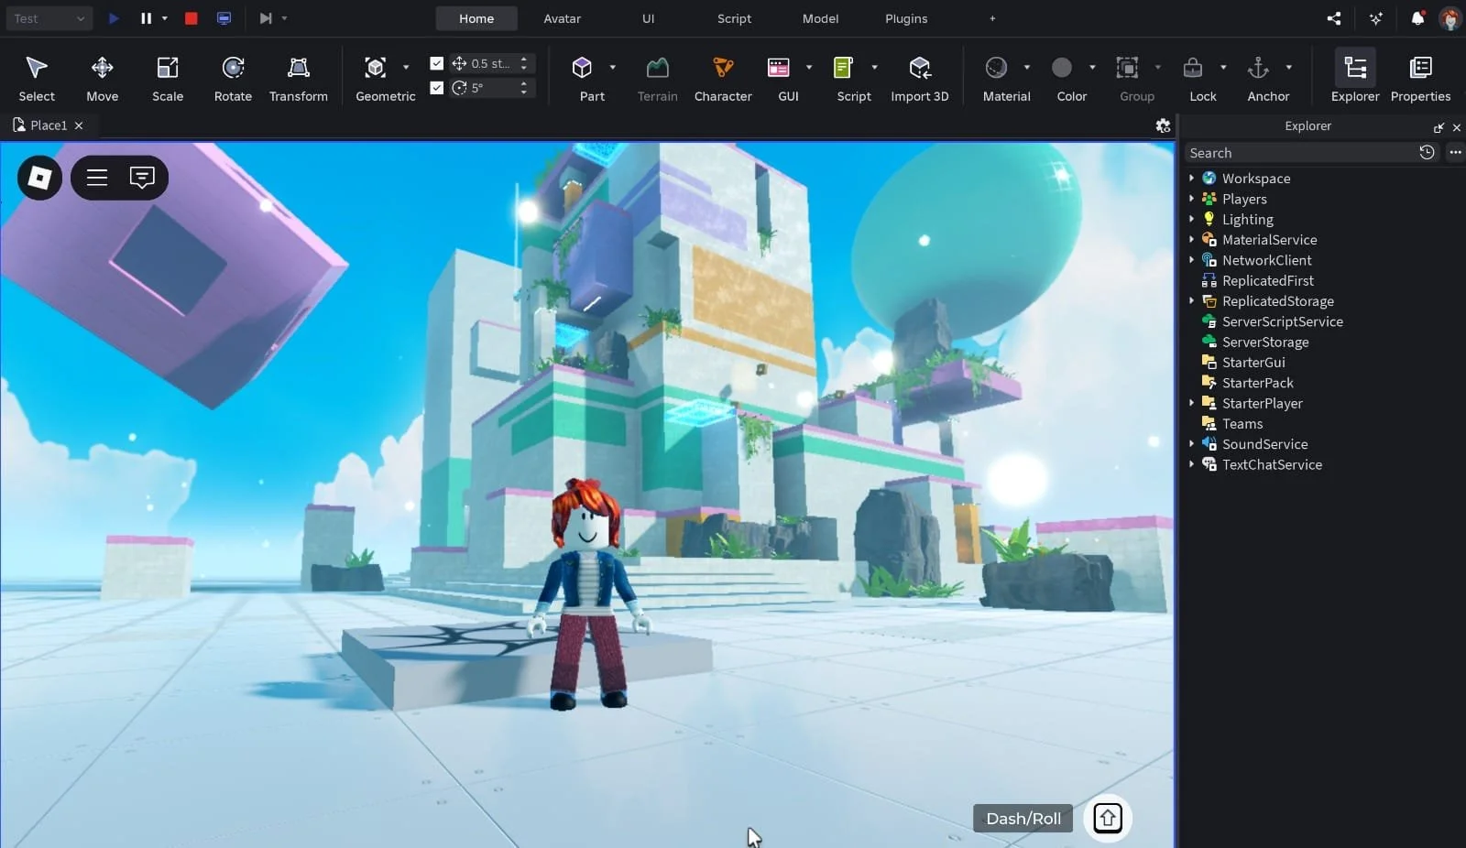
Task: Activate the Transform tool
Action: pyautogui.click(x=298, y=79)
